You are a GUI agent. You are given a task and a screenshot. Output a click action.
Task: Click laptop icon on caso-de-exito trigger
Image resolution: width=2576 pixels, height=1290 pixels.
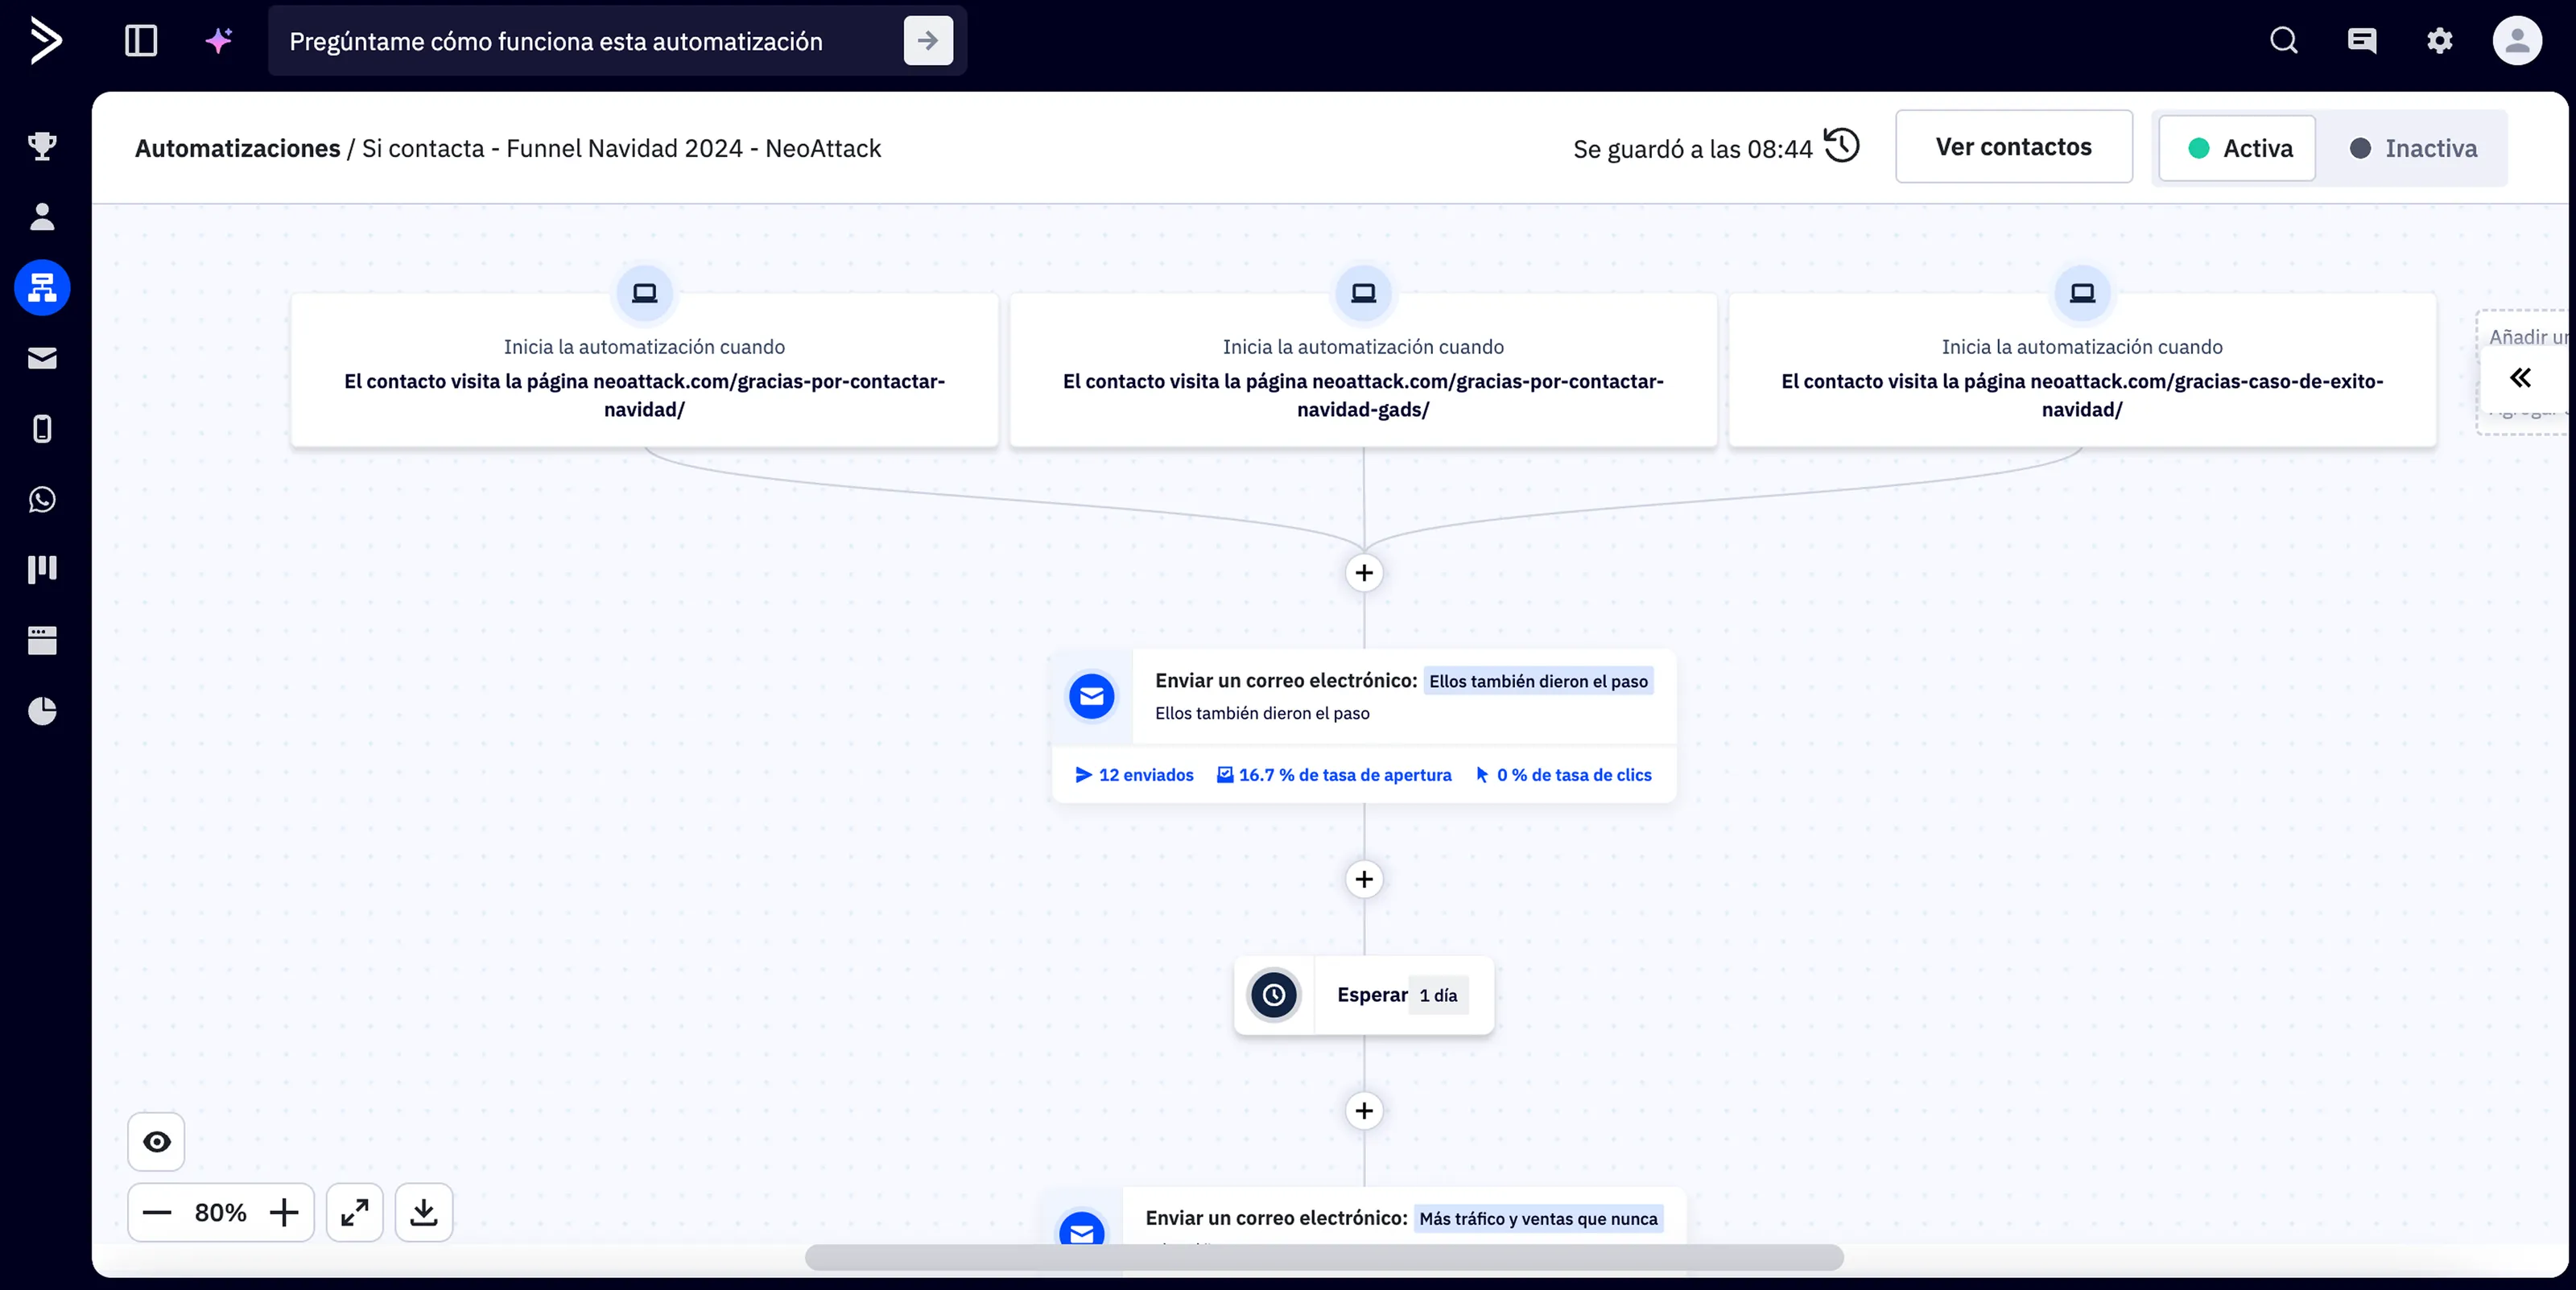coord(2082,293)
